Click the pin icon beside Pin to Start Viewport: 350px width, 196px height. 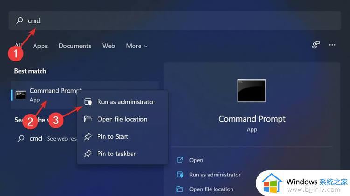tap(88, 136)
